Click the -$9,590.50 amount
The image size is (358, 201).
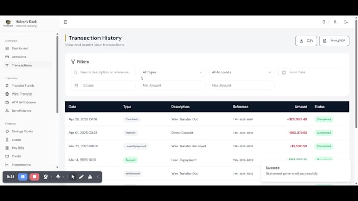pyautogui.click(x=298, y=146)
